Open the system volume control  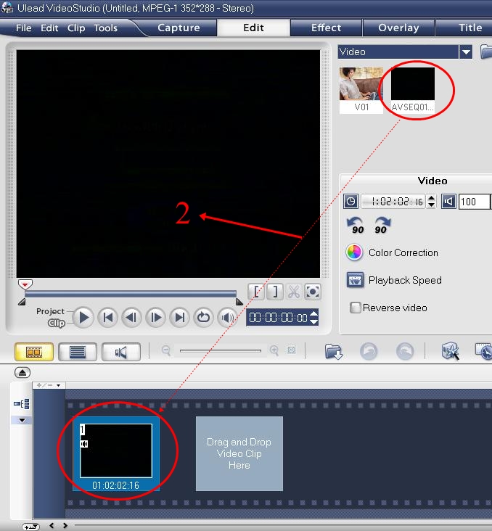click(227, 318)
